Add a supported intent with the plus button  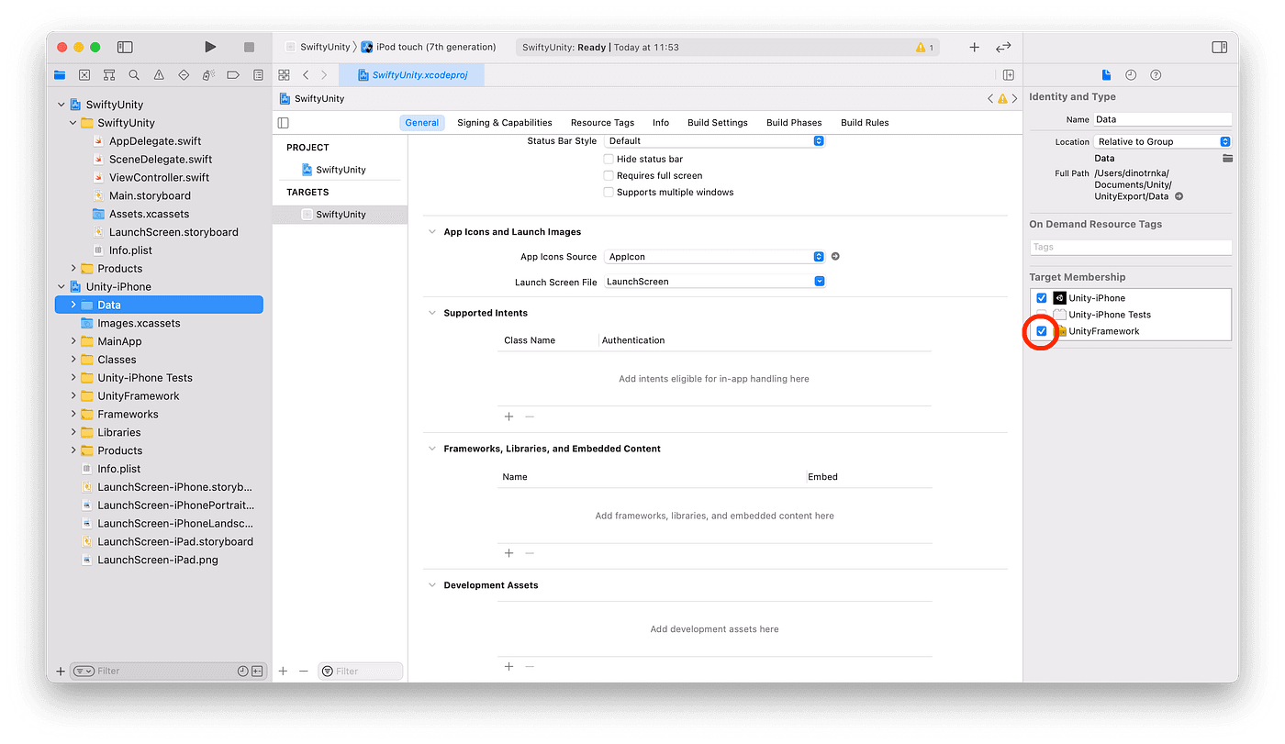point(509,416)
